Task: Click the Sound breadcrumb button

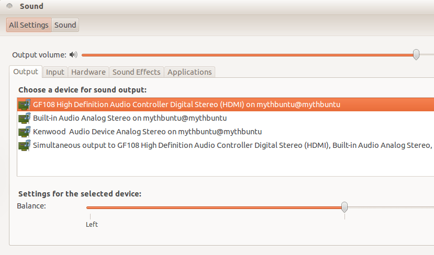Action: point(65,25)
